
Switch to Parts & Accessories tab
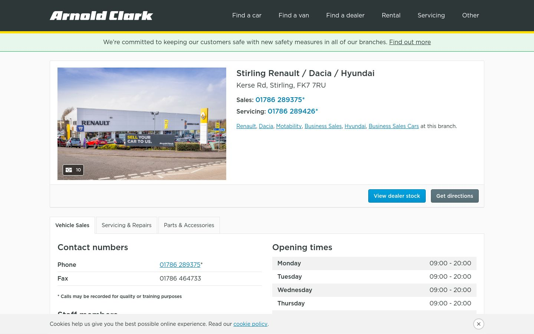click(189, 225)
